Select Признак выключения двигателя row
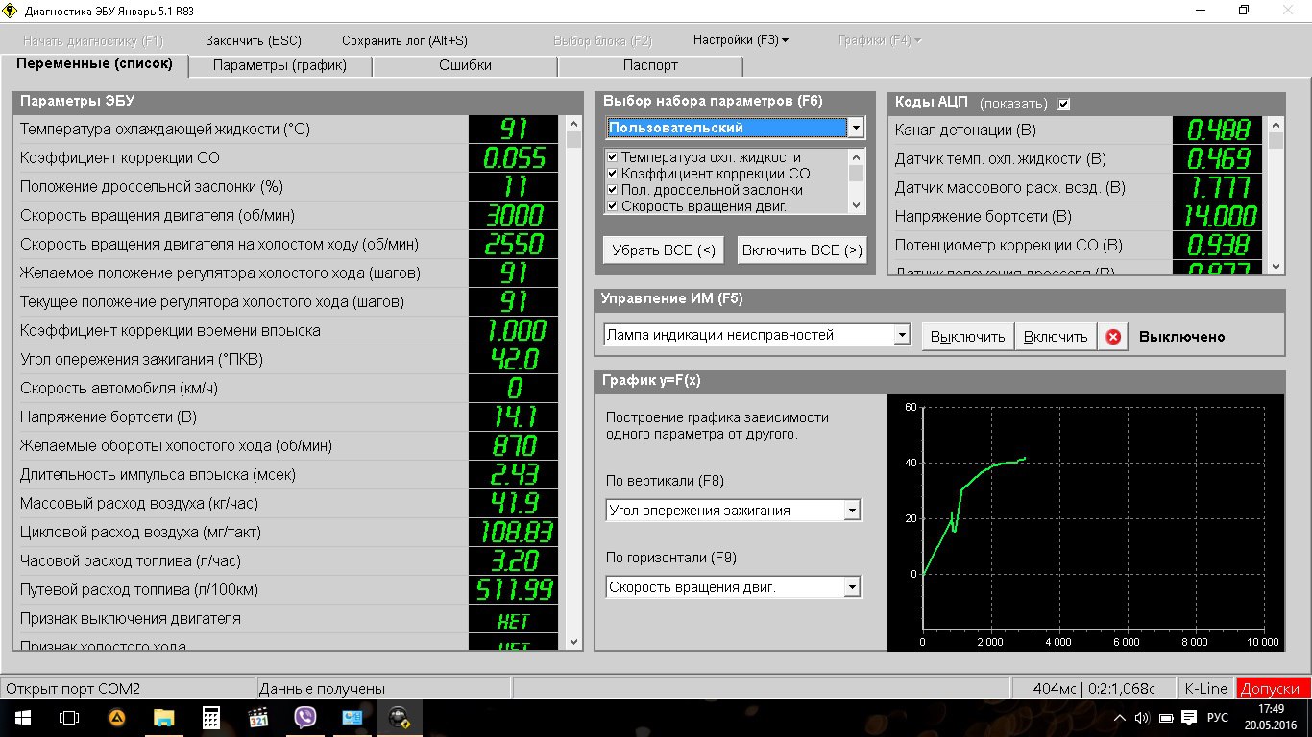 (287, 618)
